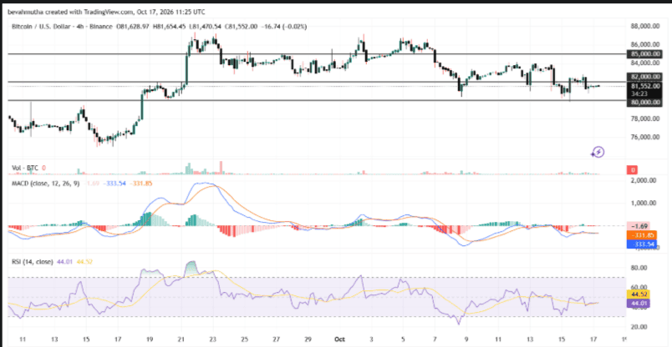Viewport: 672px width, 347px height.
Task: Click the RSI (14, close) label
Action: coord(32,262)
